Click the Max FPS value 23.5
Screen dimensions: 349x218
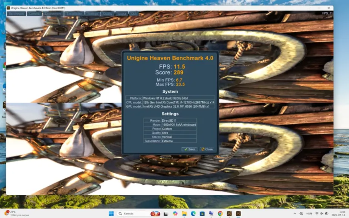pyautogui.click(x=180, y=84)
